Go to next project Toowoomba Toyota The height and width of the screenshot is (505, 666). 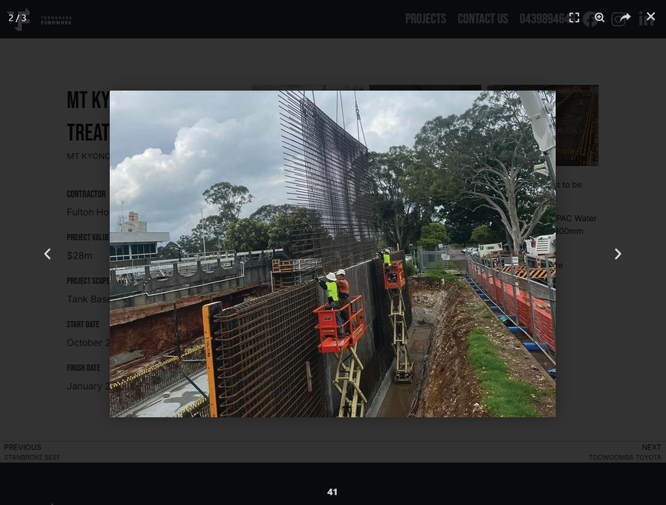point(625,452)
